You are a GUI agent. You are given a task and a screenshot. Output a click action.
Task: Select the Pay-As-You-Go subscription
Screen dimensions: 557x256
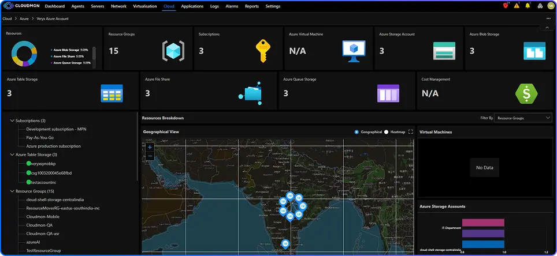[40, 138]
